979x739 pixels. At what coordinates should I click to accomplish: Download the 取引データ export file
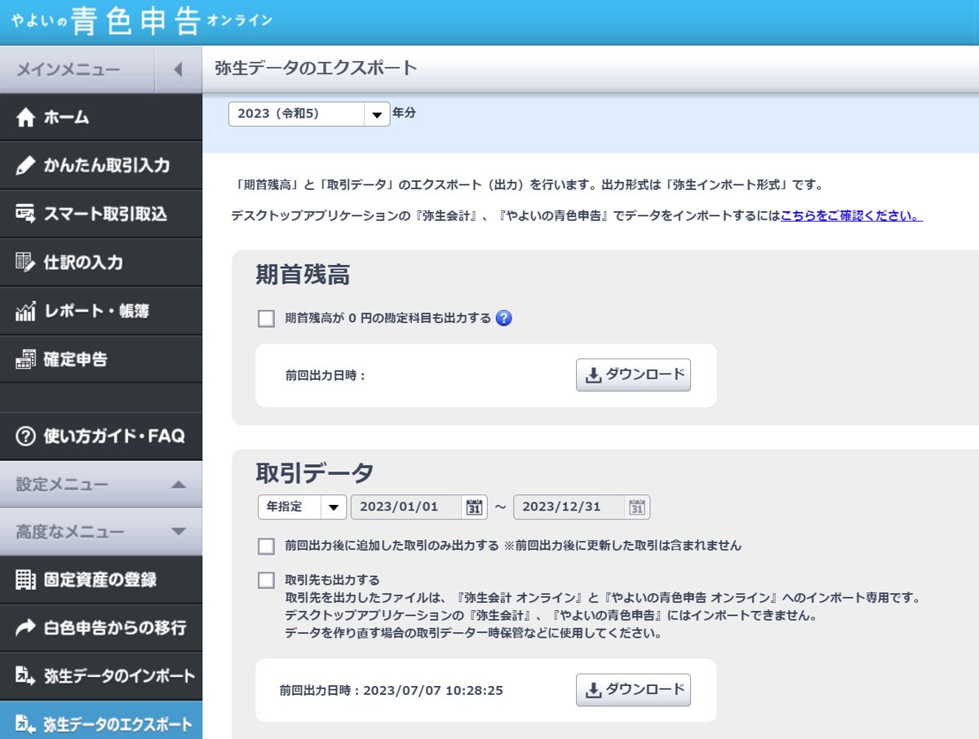pos(633,690)
